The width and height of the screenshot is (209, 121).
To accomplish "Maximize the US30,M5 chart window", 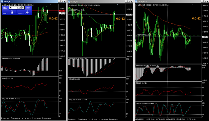I will tap(129, 2).
